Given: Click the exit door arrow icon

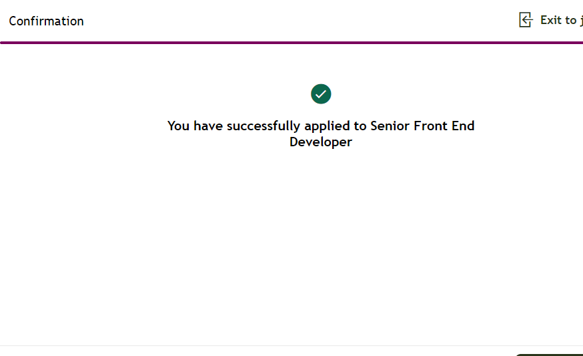Looking at the screenshot, I should coord(526,20).
